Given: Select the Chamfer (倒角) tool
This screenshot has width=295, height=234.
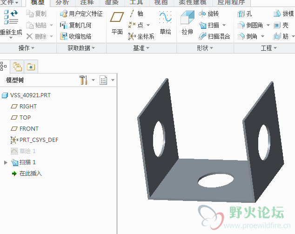Looking at the screenshot, I should click(x=248, y=36).
